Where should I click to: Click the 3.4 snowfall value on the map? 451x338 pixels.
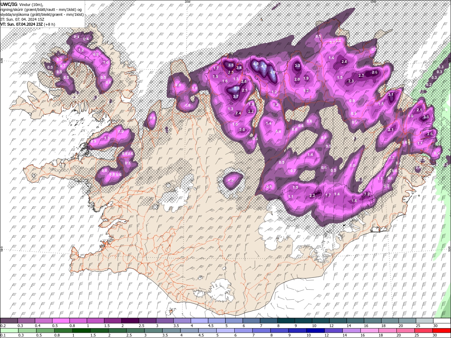point(239,68)
